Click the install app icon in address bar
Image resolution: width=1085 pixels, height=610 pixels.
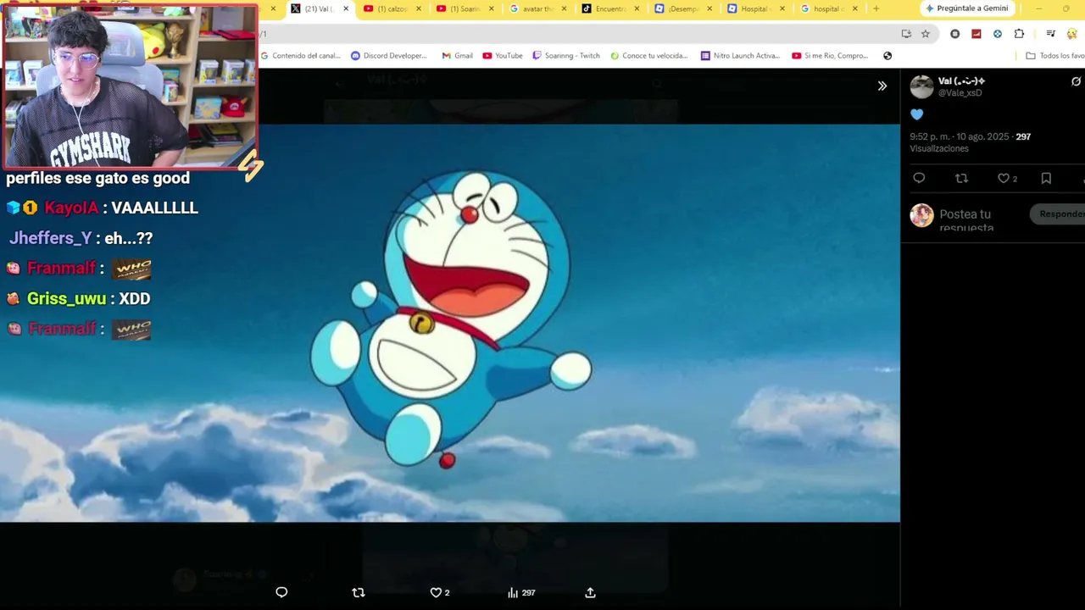906,34
